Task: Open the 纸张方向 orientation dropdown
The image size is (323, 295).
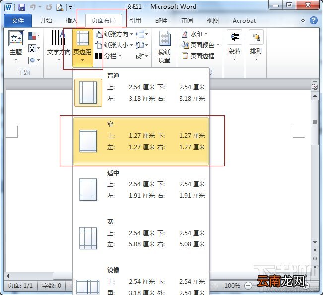Action: point(114,34)
